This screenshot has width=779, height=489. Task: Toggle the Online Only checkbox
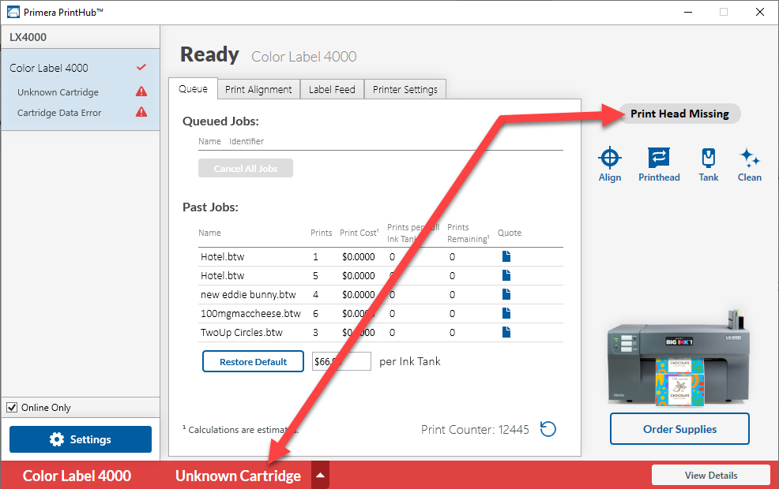[x=12, y=408]
